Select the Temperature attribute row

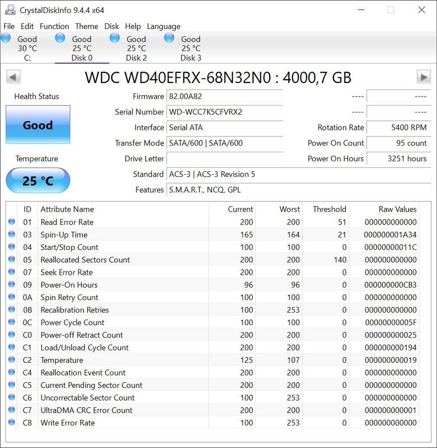(x=62, y=360)
